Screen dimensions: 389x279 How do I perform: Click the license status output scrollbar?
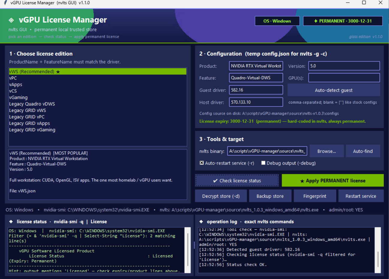188,250
